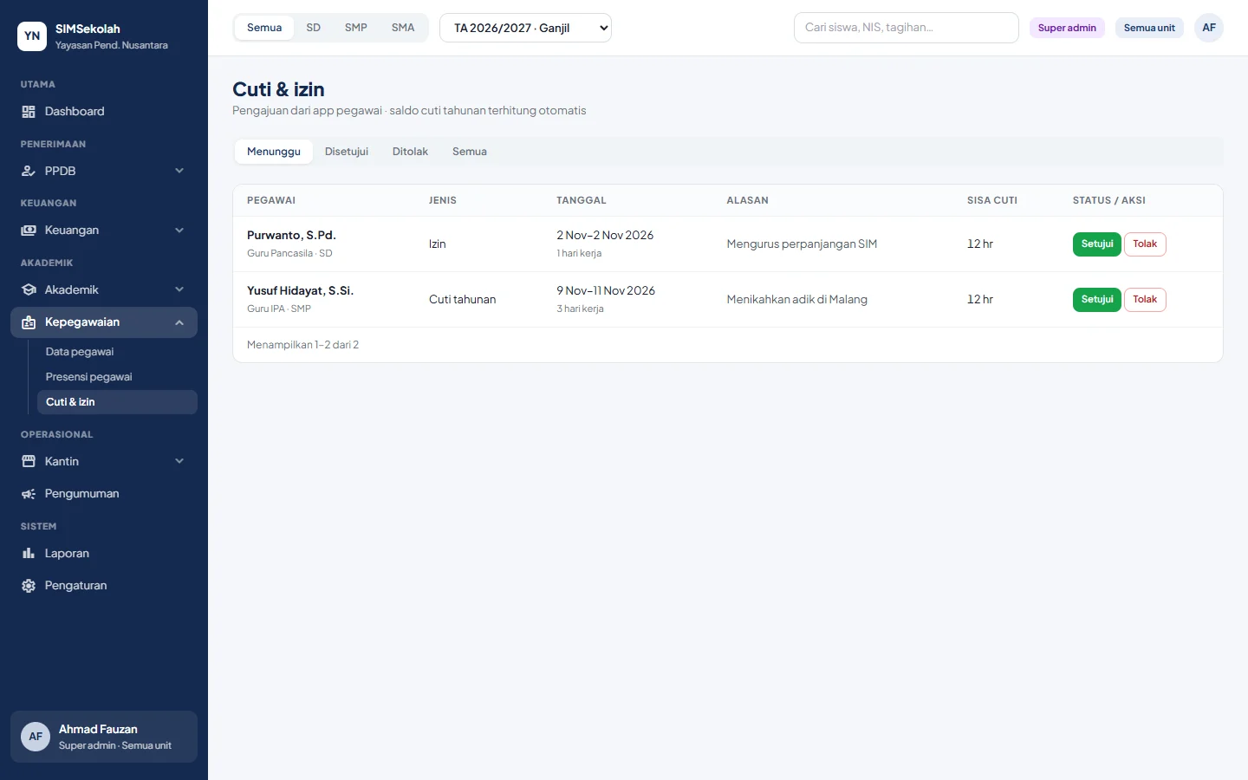The height and width of the screenshot is (780, 1248).
Task: Reject Yusuf Hidayat's request with Tolak
Action: coord(1145,300)
